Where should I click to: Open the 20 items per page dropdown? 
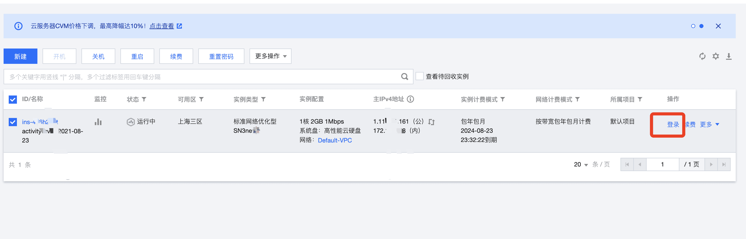(580, 164)
